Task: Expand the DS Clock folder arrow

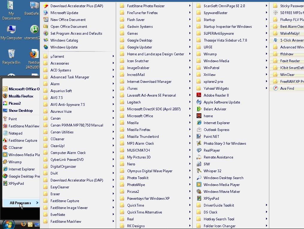Action: pos(266,212)
